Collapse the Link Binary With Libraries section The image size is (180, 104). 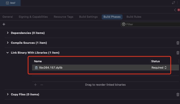click(8, 53)
